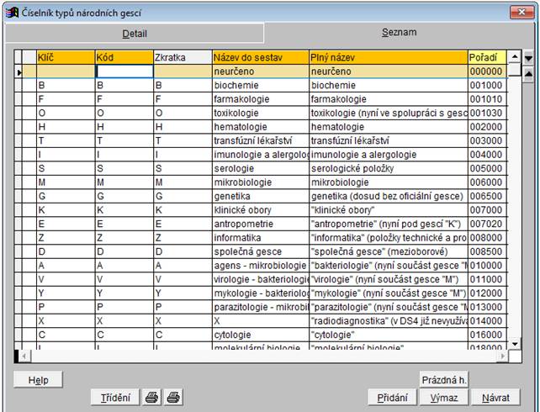Click the Třídění sort button
The image size is (540, 412).
[x=115, y=398]
